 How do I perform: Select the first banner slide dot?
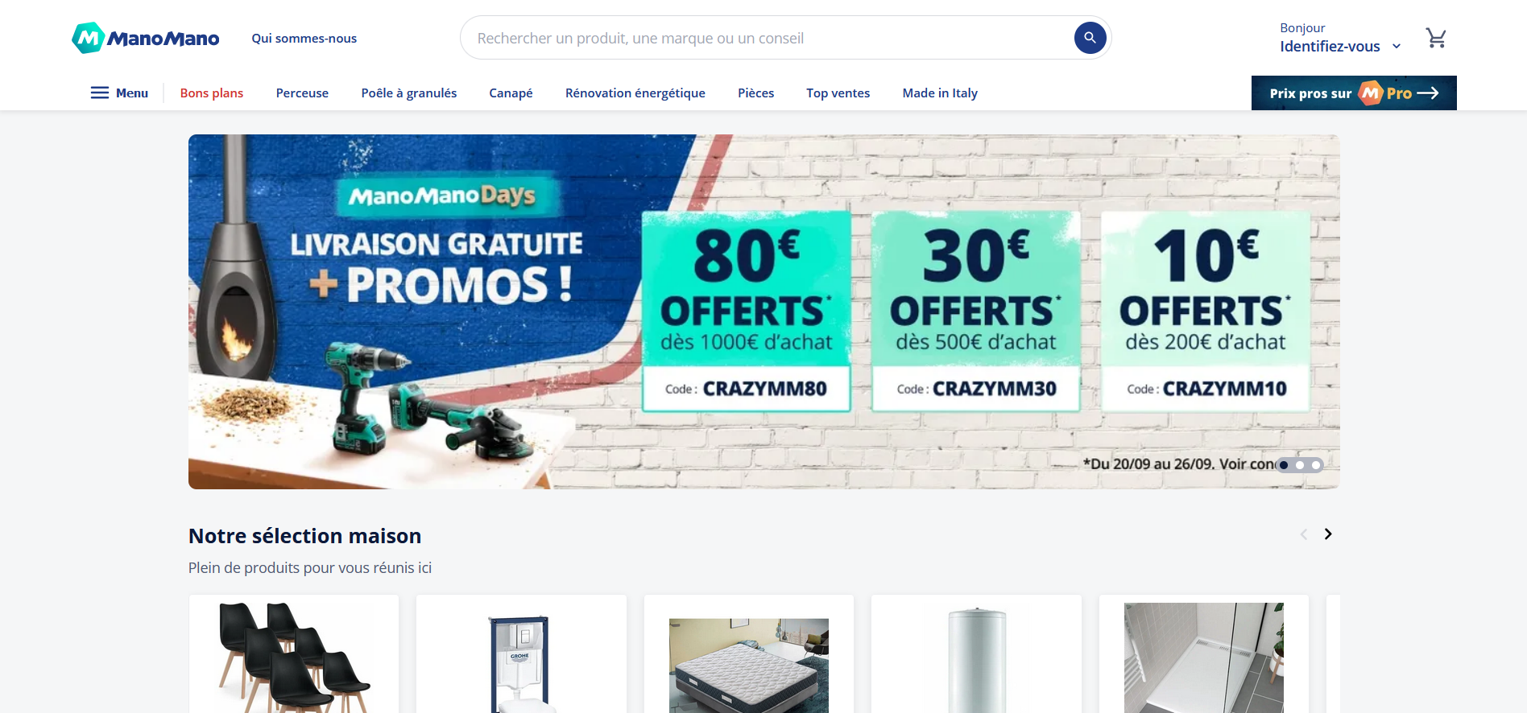tap(1284, 465)
